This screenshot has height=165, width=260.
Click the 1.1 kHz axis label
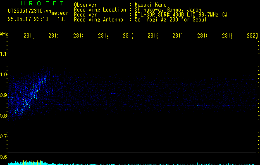click(3, 54)
